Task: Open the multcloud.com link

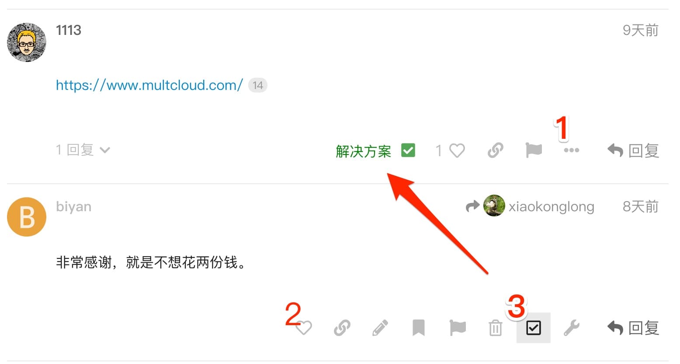Action: (149, 85)
